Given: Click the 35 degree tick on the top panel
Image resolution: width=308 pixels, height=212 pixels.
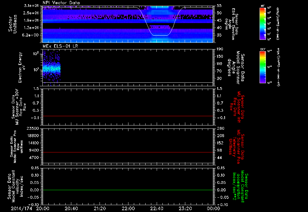Looking at the screenshot, I should [219, 35].
